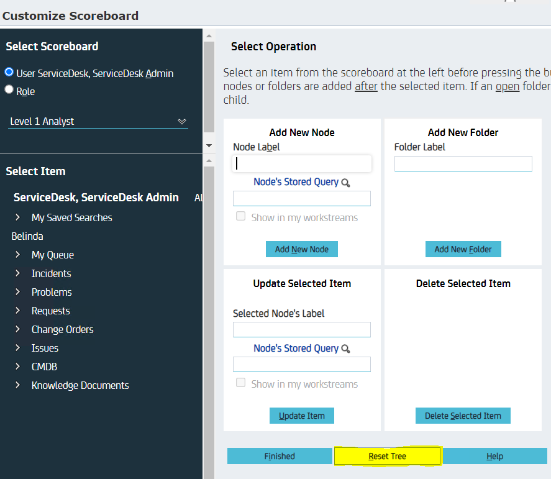This screenshot has width=551, height=479.
Task: Select the Role radio button
Action: point(9,89)
